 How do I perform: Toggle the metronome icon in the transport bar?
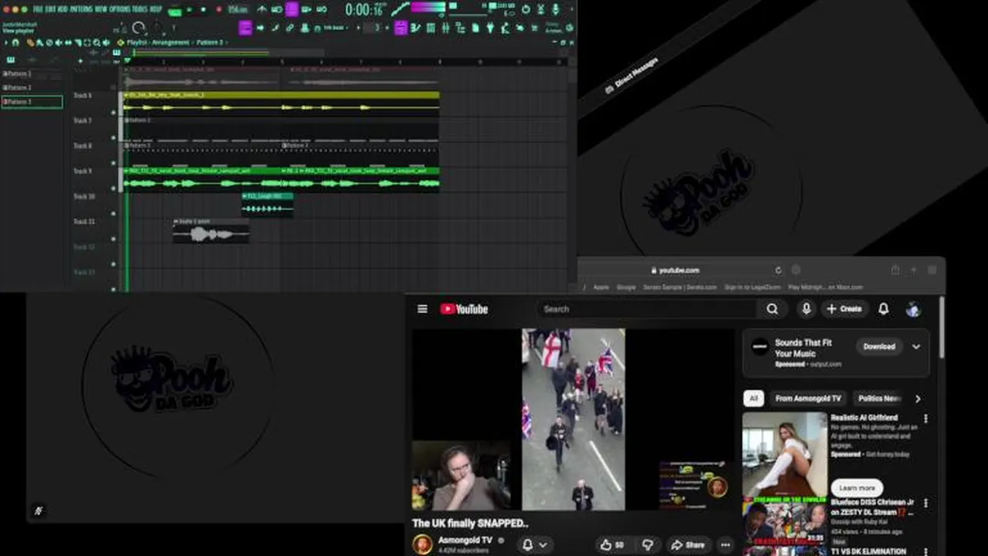[262, 10]
